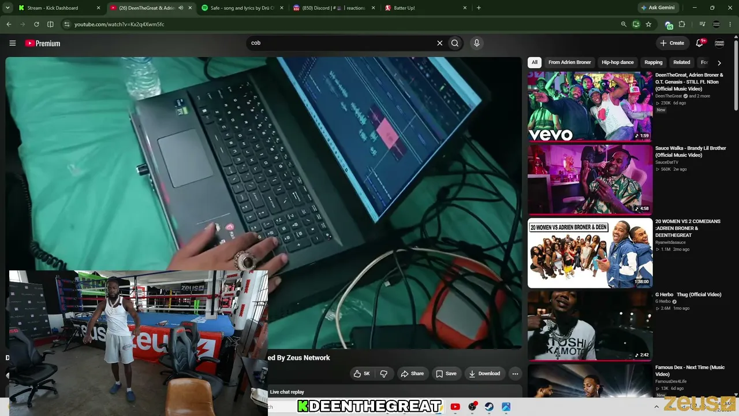This screenshot has width=739, height=416.
Task: Open the Chrome profile avatar
Action: [716, 24]
